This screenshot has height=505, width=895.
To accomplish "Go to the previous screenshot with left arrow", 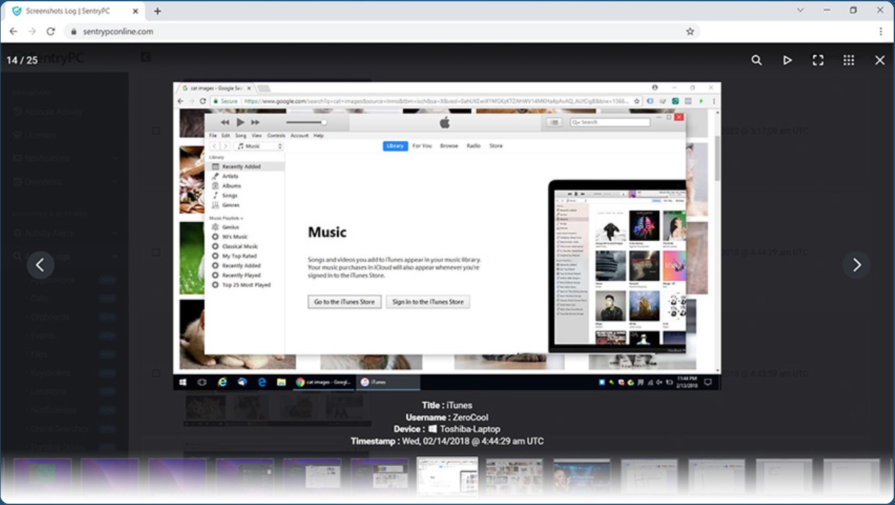I will pos(40,264).
